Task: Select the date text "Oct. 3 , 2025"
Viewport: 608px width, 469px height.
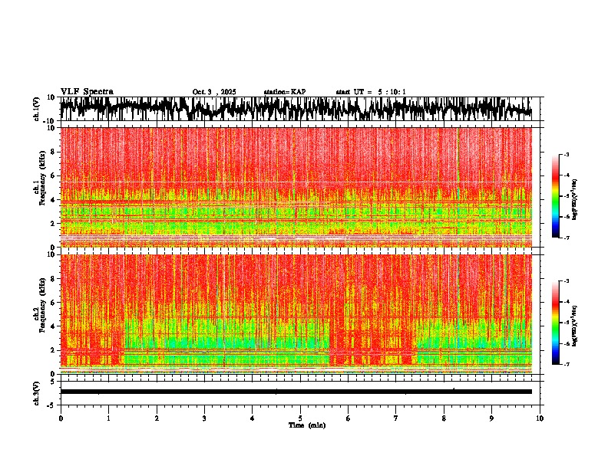Action: coord(214,92)
